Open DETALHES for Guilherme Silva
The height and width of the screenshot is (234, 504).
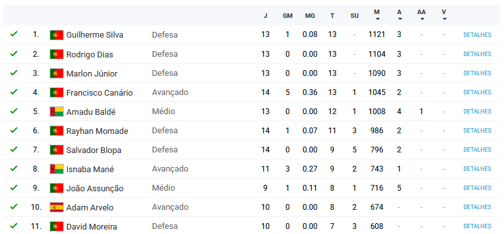pyautogui.click(x=477, y=35)
